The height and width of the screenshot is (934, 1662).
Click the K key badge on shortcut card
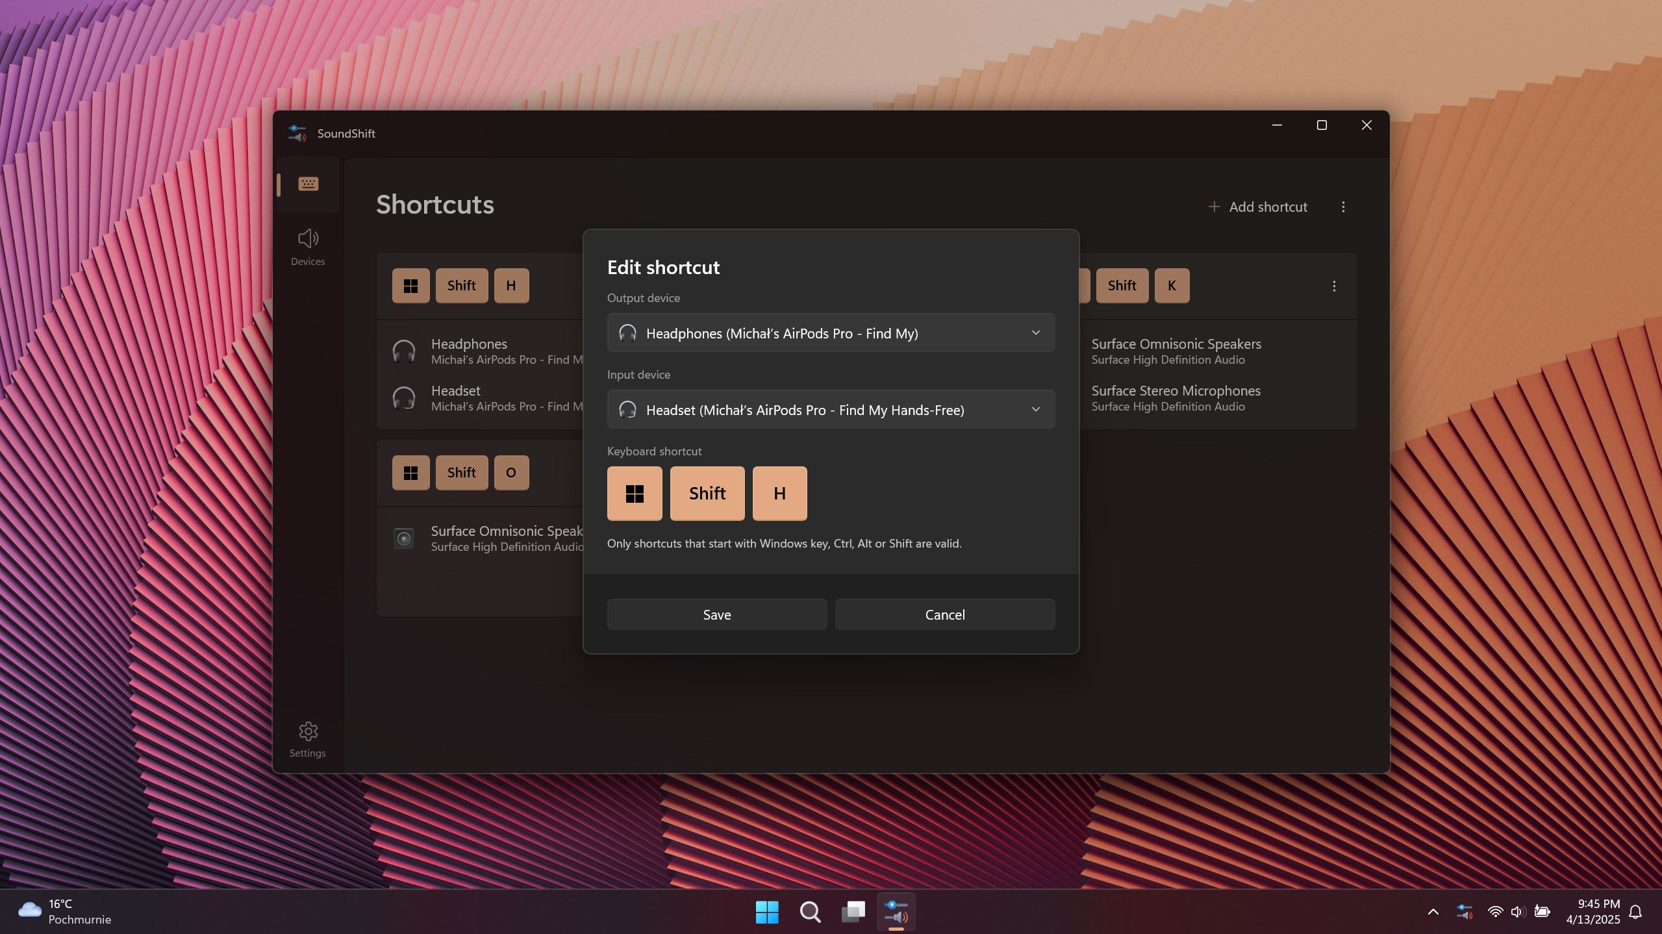pyautogui.click(x=1172, y=286)
